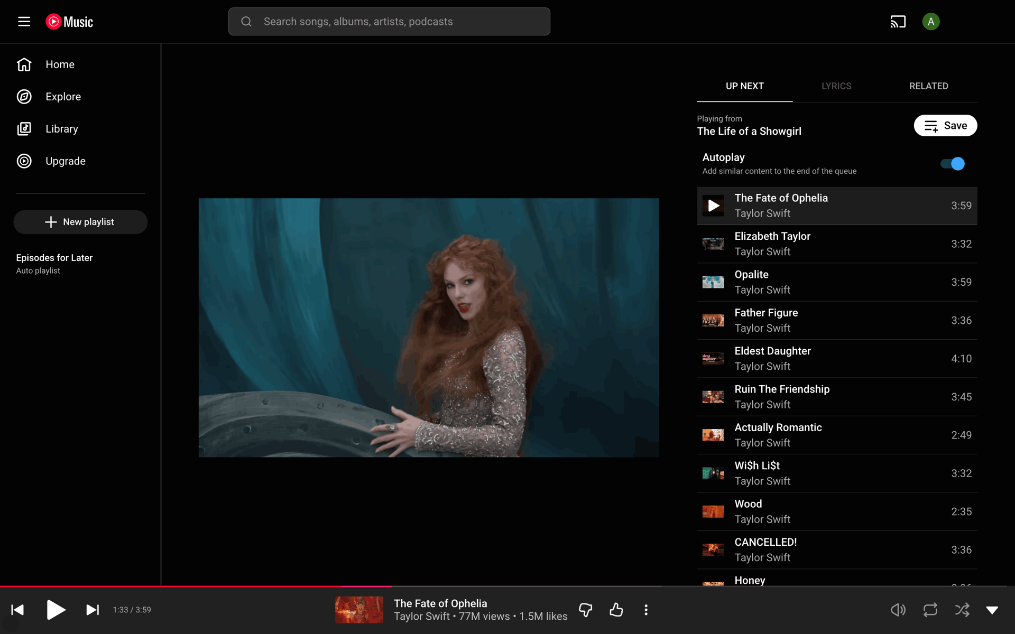The image size is (1015, 634).
Task: Seek using the red progress bar
Action: coord(196,586)
